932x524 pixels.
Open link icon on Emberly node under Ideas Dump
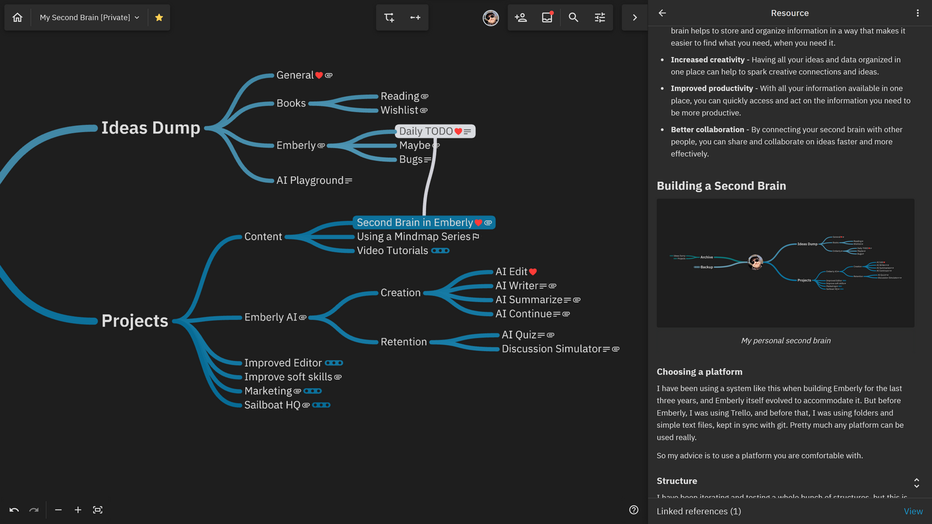tap(322, 146)
